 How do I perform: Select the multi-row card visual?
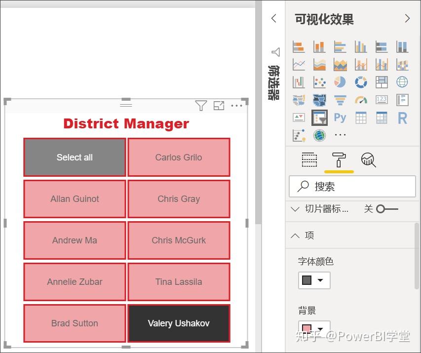coord(402,100)
